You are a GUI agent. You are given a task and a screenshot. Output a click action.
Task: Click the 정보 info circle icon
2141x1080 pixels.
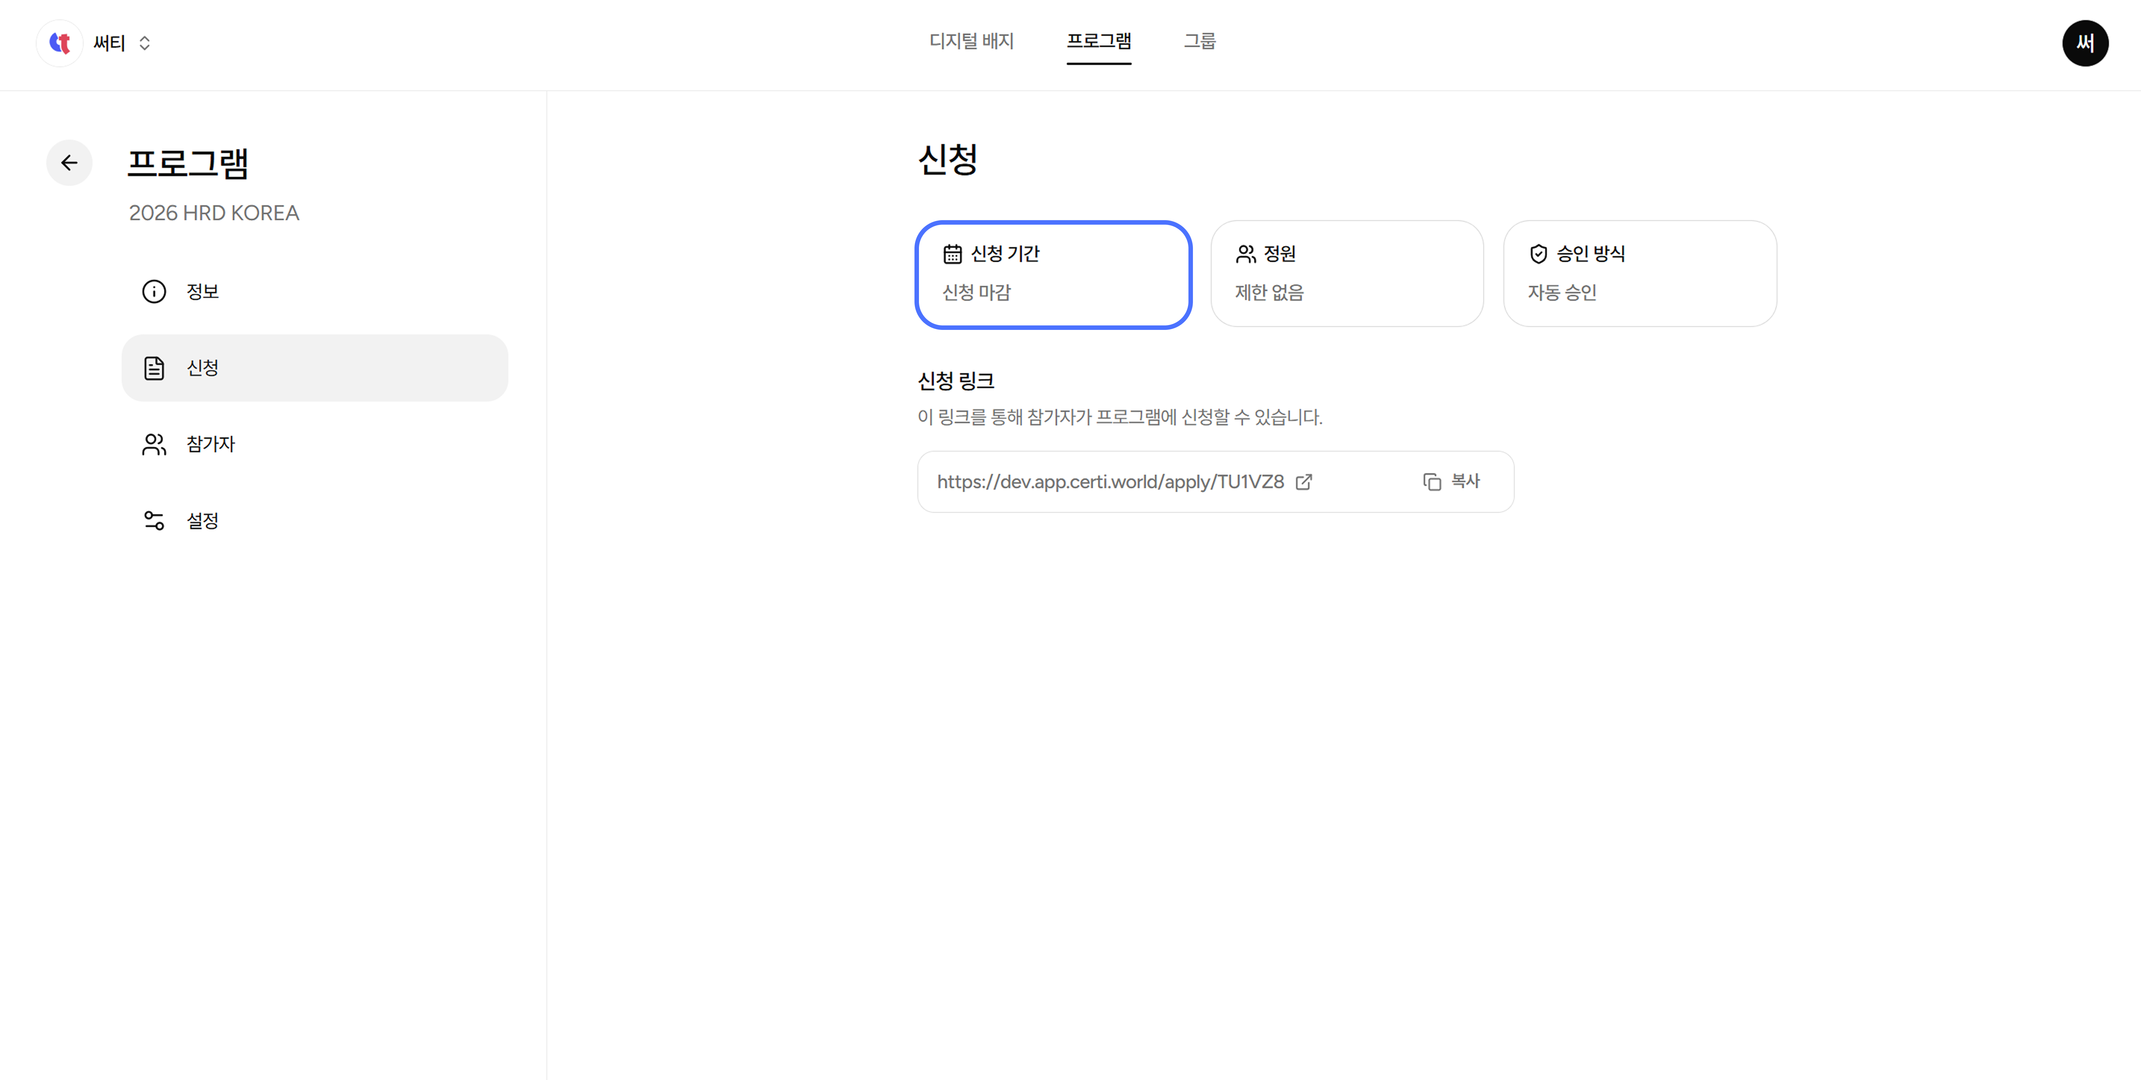154,291
